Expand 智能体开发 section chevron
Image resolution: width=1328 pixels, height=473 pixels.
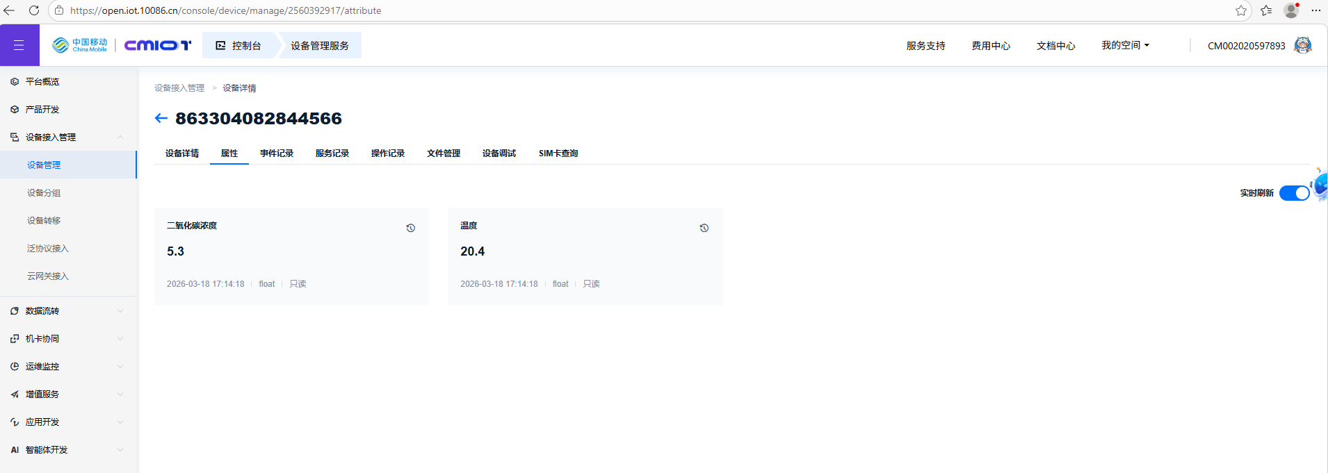[x=120, y=449]
